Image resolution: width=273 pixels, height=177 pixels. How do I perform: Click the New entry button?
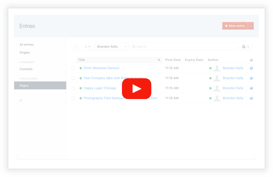[x=235, y=26]
